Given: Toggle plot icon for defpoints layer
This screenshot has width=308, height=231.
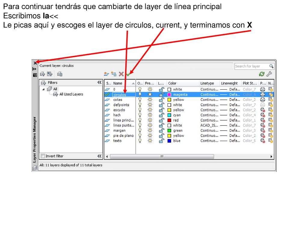Looking at the screenshot, I should click(x=262, y=105).
